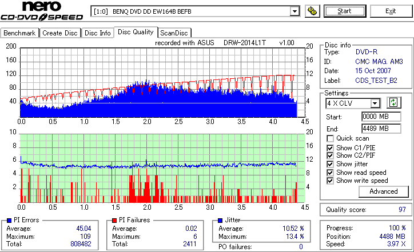
Task: Click the 'recorded with ASUS DRW-2014L1T' text
Action: (210, 43)
